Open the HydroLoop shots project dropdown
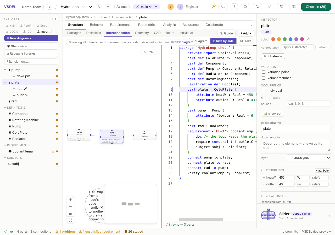This screenshot has width=335, height=235. [76, 7]
